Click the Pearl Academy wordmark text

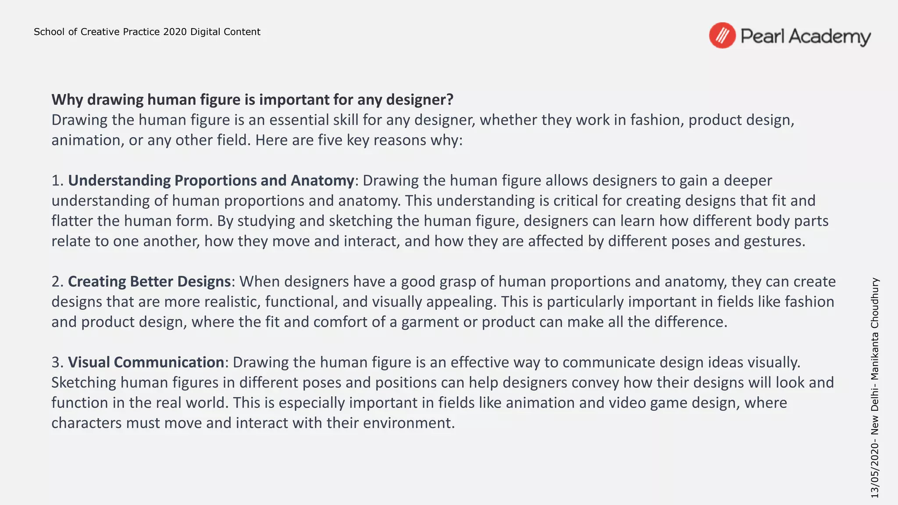(x=805, y=36)
